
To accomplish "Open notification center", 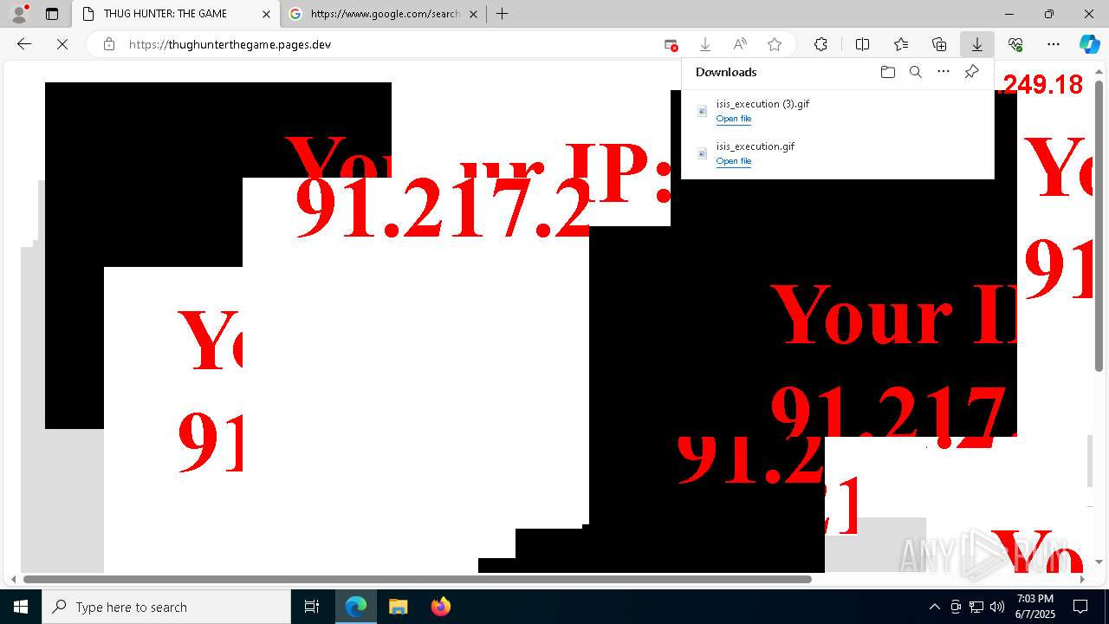I will 1080,607.
